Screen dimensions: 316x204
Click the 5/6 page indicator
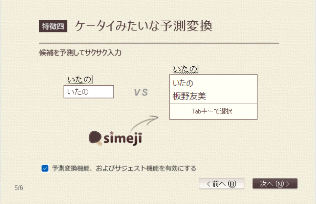click(19, 188)
